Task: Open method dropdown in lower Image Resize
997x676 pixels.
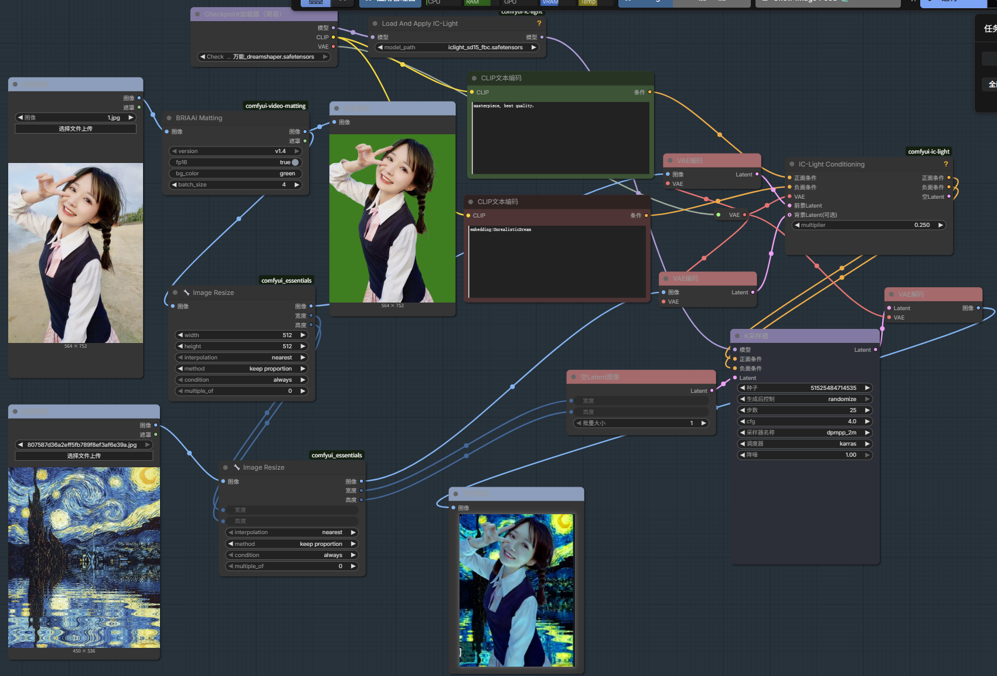Action: pyautogui.click(x=292, y=544)
